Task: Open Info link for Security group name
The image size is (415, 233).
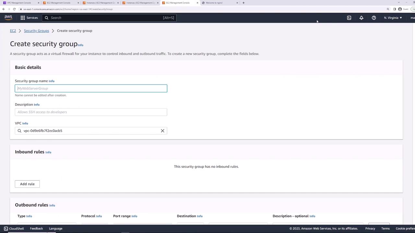Action: (x=52, y=81)
